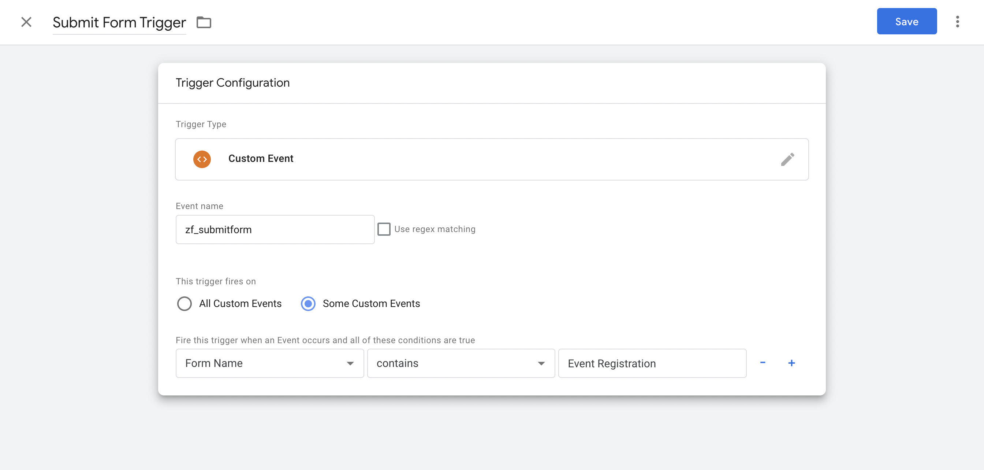Viewport: 984px width, 470px height.
Task: Click the zf_submitform event name field
Action: [275, 230]
